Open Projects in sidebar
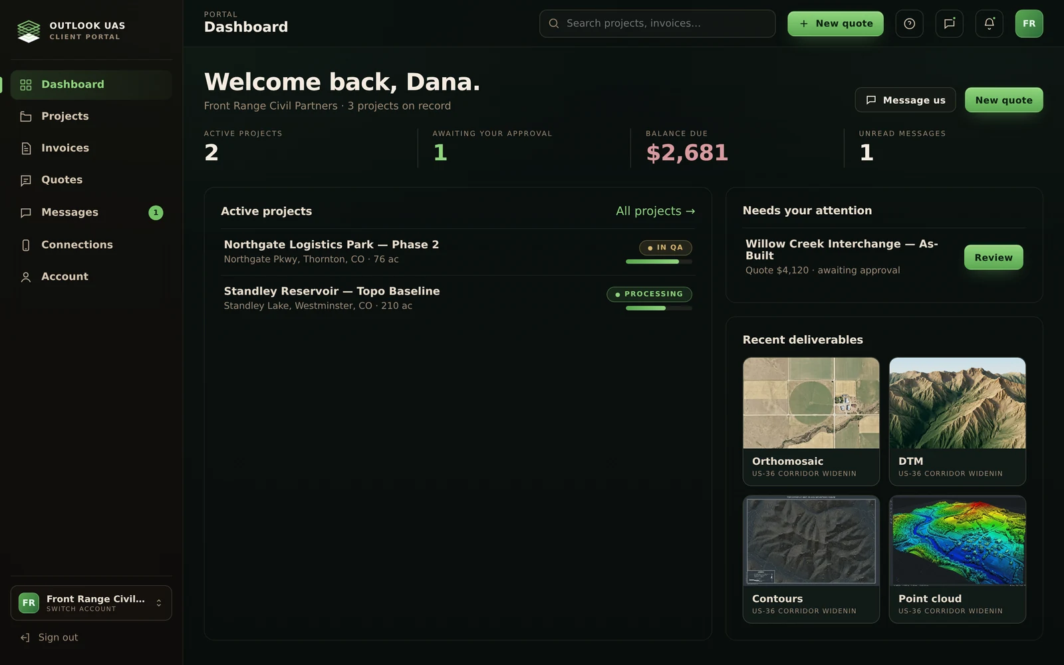 tap(91, 116)
